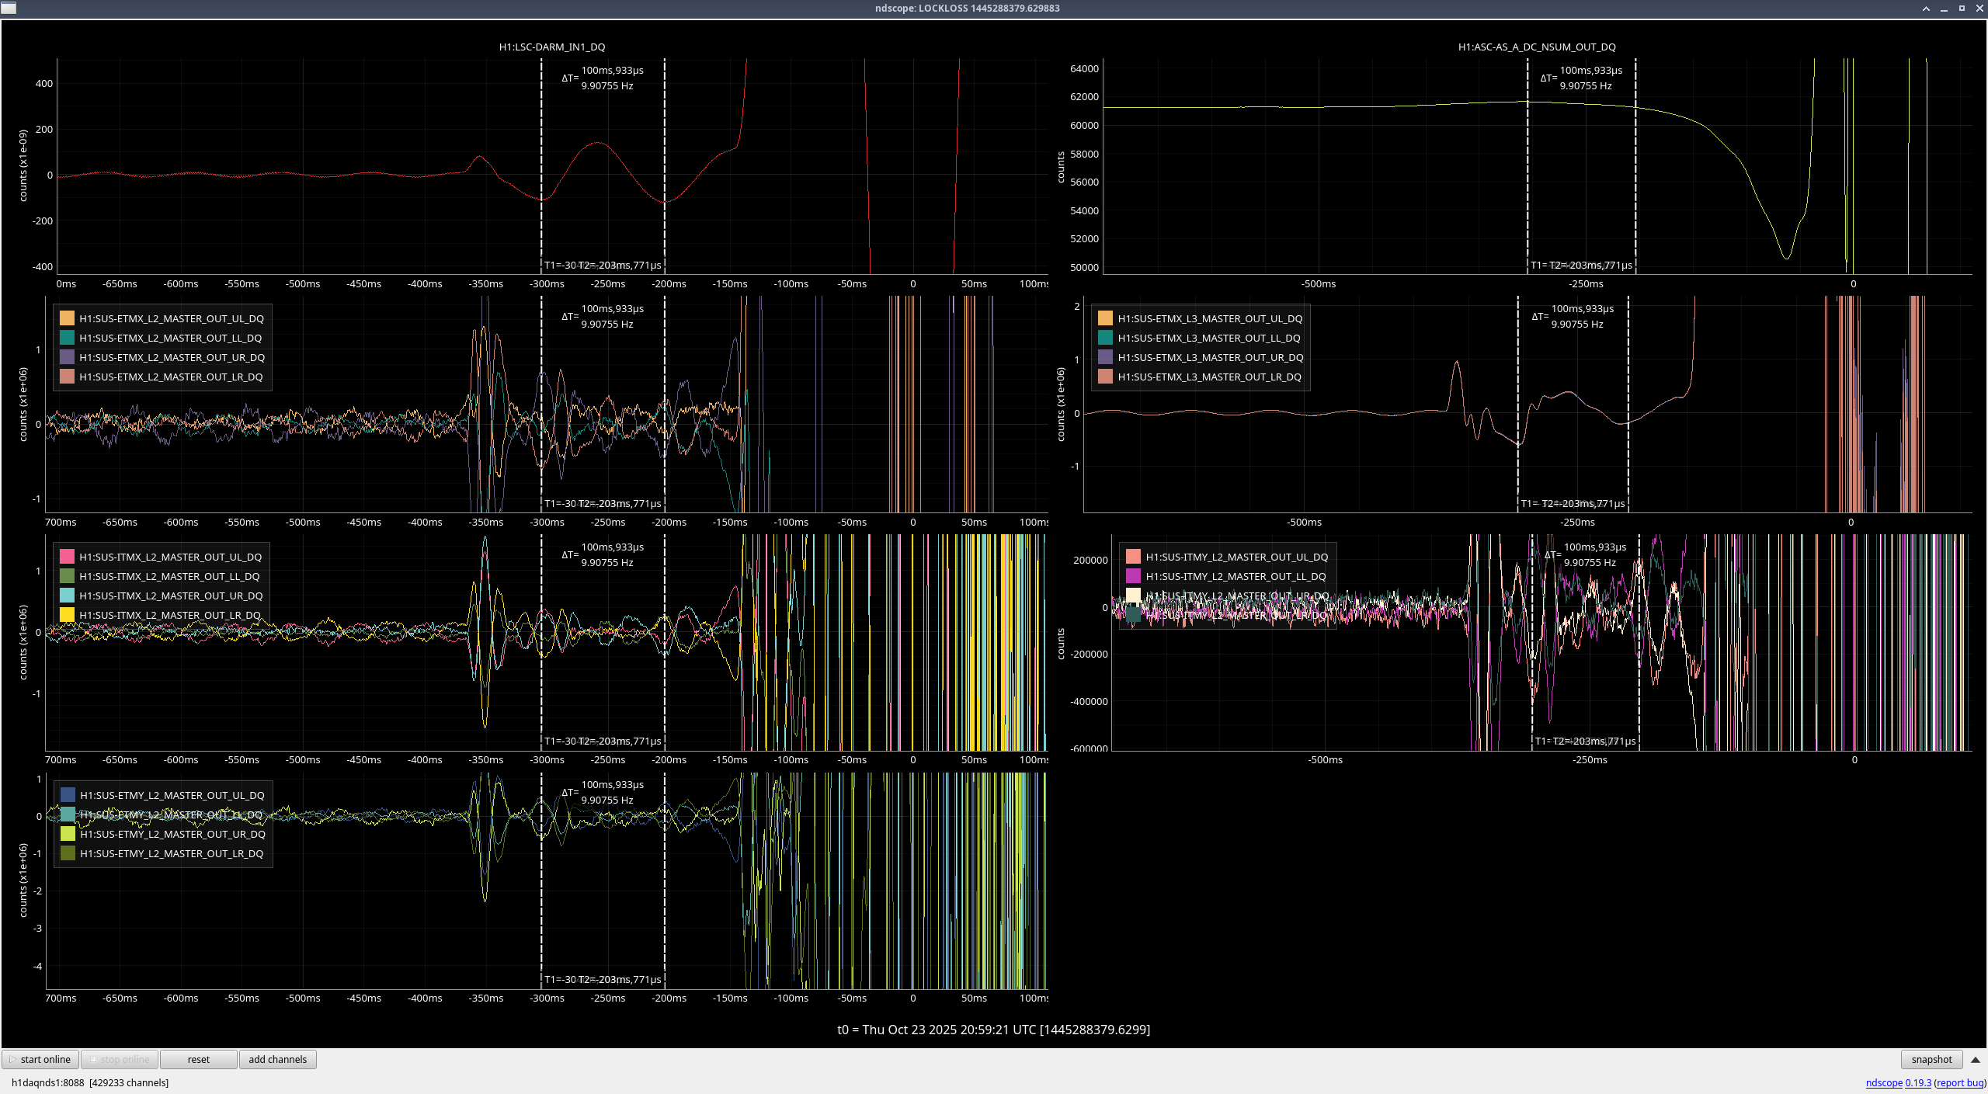Image resolution: width=1988 pixels, height=1094 pixels.
Task: Select H1:SUS-ETMX_L3_MASTER_OUT_LR_DQ legend label
Action: (x=1209, y=377)
